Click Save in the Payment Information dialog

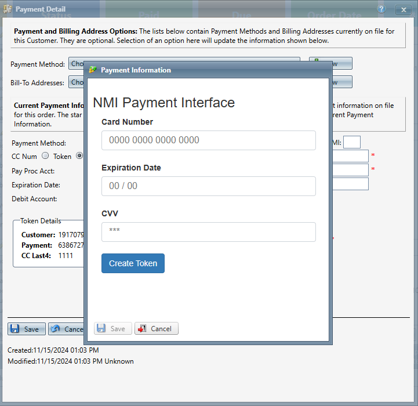113,328
